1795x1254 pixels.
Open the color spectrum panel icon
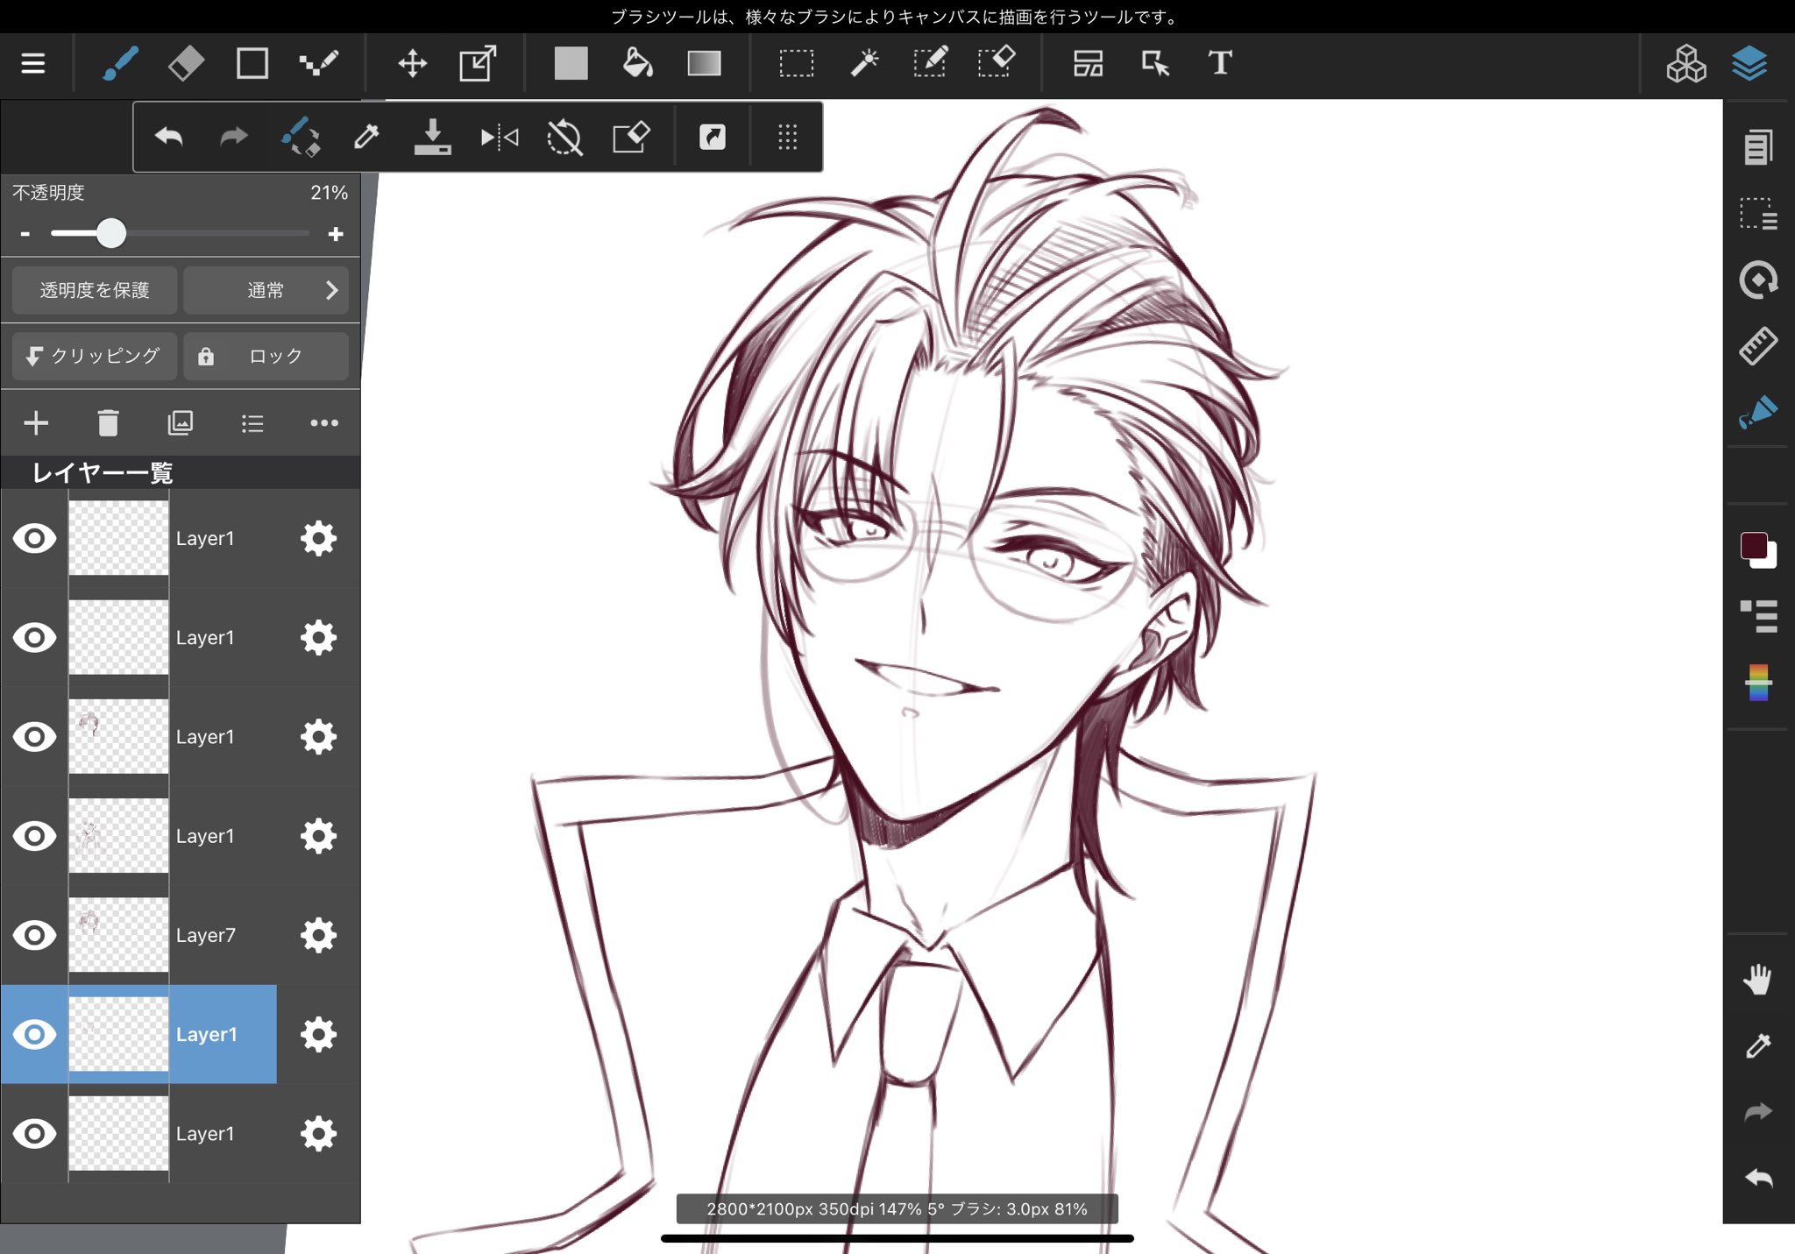tap(1758, 683)
